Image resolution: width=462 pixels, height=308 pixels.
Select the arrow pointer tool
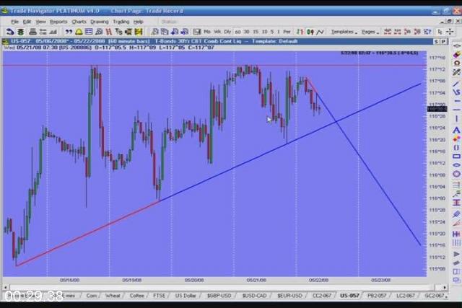(440, 32)
